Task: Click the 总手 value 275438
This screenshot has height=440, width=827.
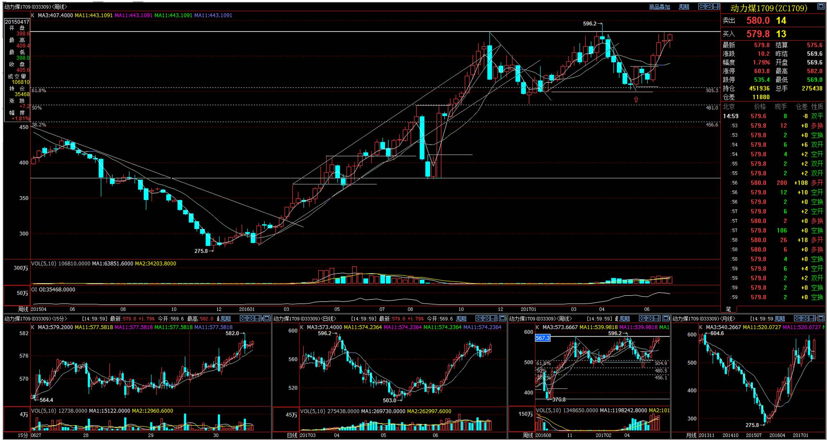Action: tap(812, 88)
